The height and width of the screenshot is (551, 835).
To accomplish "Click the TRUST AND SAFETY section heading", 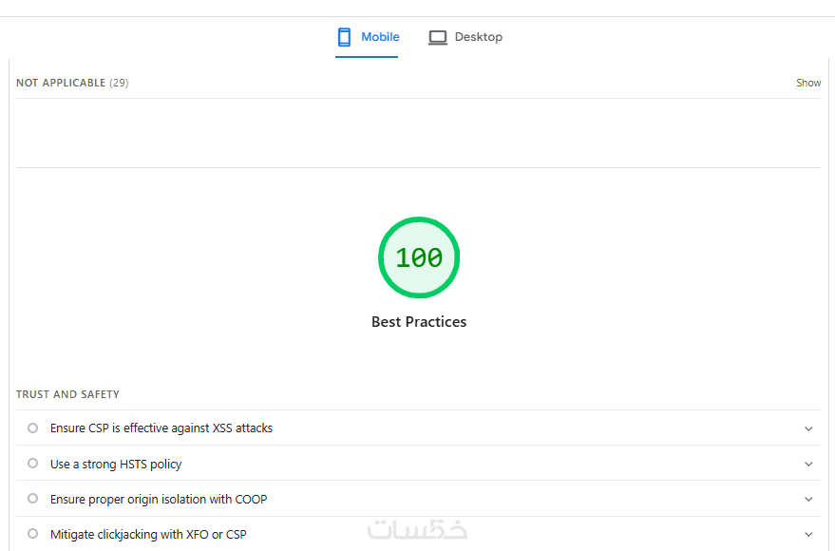I will pyautogui.click(x=67, y=394).
